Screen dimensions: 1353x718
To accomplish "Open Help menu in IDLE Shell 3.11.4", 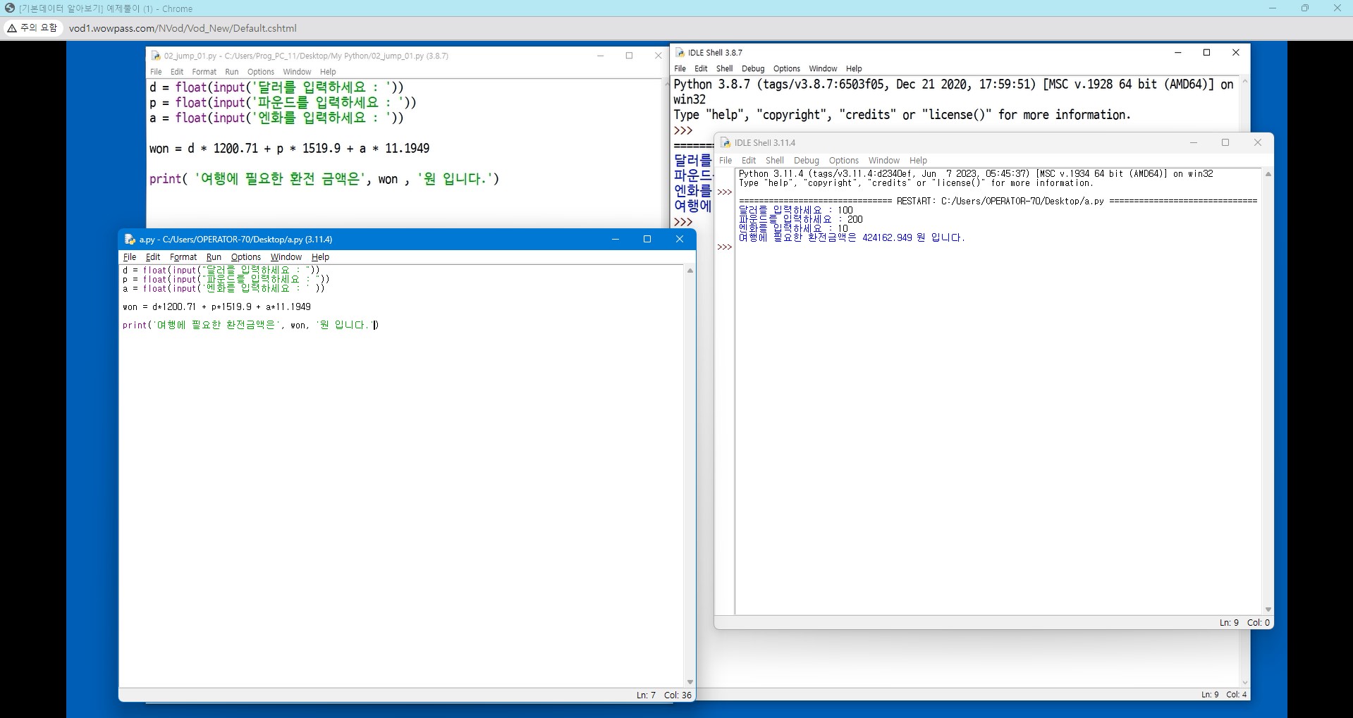I will (x=918, y=161).
